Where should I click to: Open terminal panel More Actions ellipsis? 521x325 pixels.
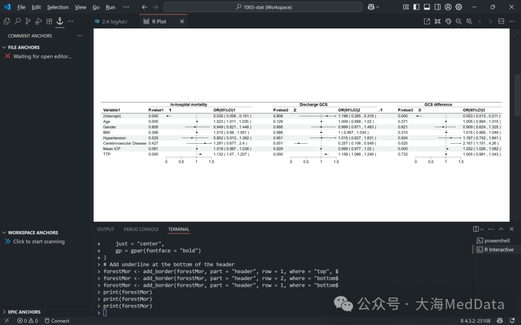pyautogui.click(x=491, y=229)
